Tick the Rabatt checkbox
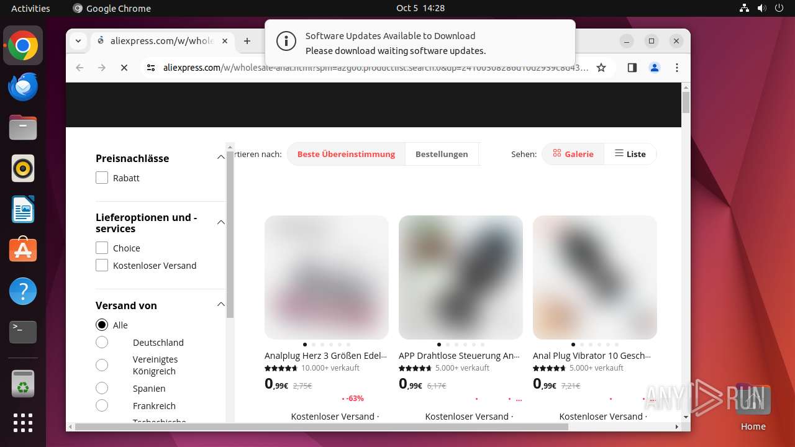This screenshot has width=795, height=447. (x=102, y=178)
